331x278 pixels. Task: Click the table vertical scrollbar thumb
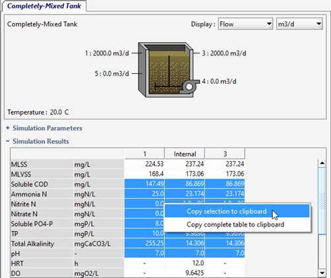pos(322,201)
